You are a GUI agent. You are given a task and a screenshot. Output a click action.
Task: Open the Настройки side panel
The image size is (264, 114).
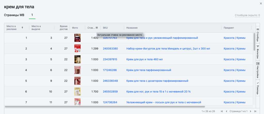[x=258, y=69]
